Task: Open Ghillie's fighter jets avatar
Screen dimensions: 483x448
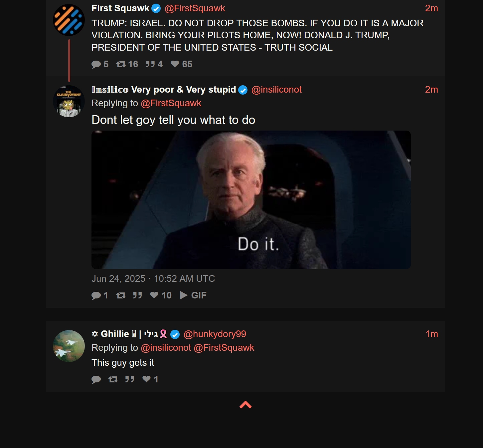Action: pyautogui.click(x=69, y=346)
